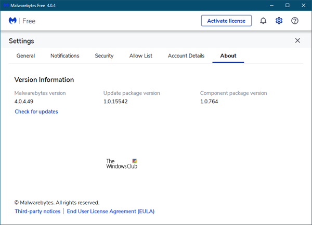Click the Update package version label
Viewport: 312px width, 225px height.
point(132,93)
